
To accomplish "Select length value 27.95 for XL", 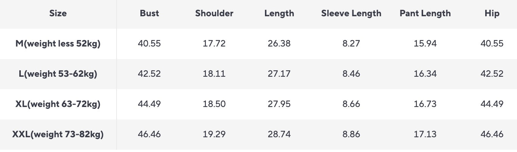I will coord(279,104).
